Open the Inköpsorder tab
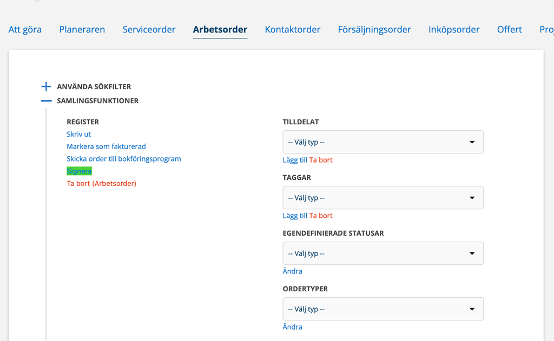The image size is (554, 341). point(454,30)
